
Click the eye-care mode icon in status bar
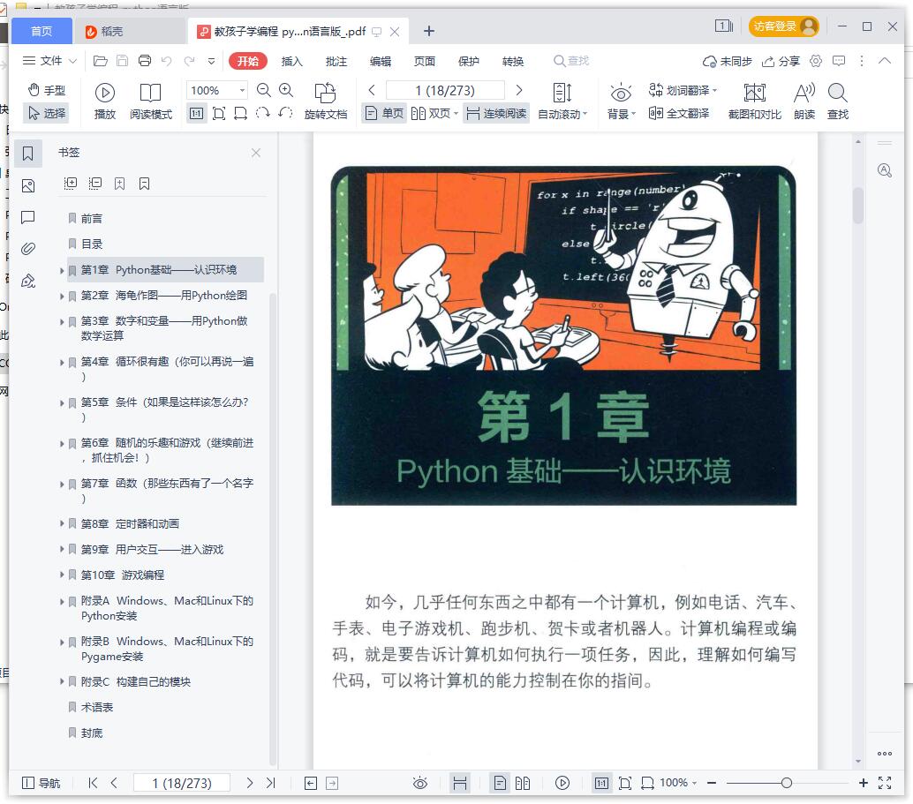click(419, 783)
